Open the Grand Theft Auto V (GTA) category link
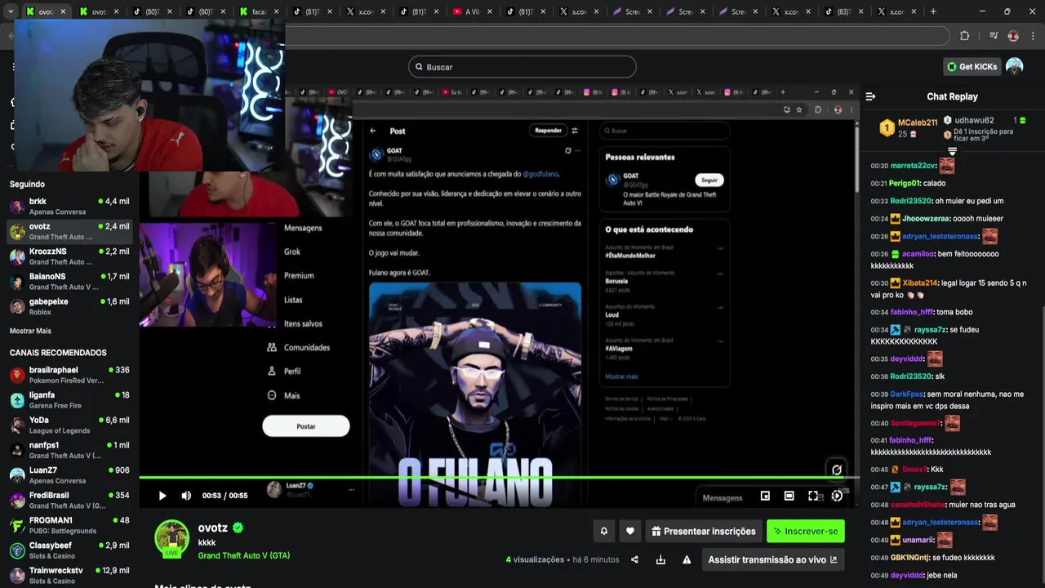This screenshot has height=588, width=1045. click(x=244, y=555)
